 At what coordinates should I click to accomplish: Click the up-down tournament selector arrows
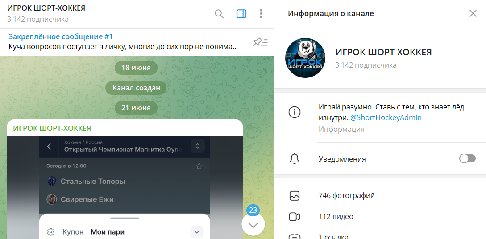[197, 146]
